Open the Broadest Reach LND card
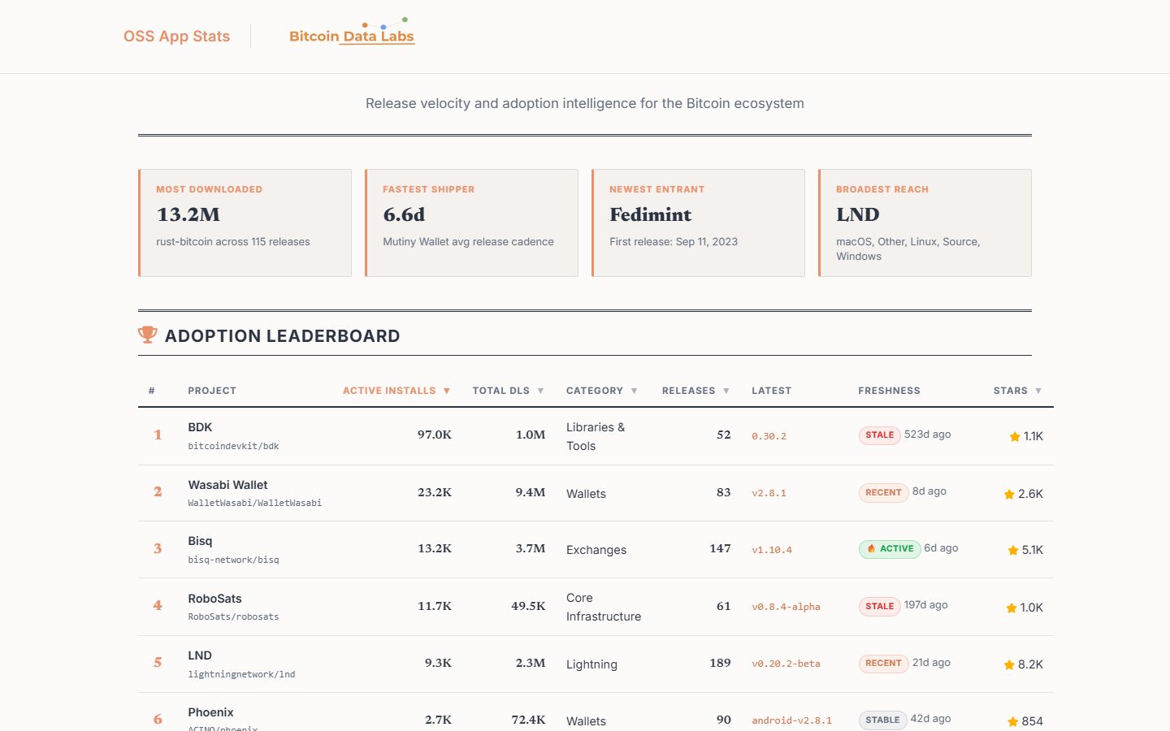The width and height of the screenshot is (1170, 731). (x=925, y=223)
